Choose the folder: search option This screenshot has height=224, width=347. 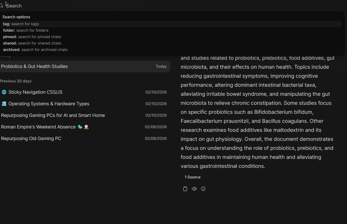pyautogui.click(x=171, y=30)
